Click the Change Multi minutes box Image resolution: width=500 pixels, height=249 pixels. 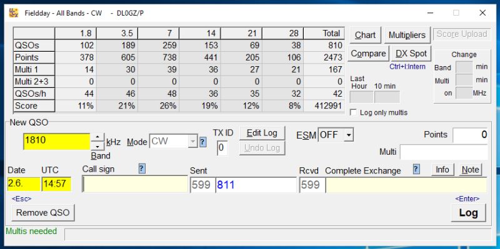tap(464, 81)
